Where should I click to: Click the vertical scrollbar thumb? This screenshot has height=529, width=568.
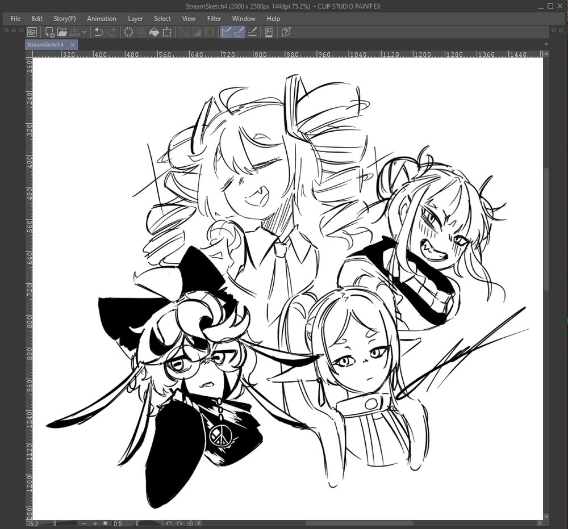pos(546,229)
